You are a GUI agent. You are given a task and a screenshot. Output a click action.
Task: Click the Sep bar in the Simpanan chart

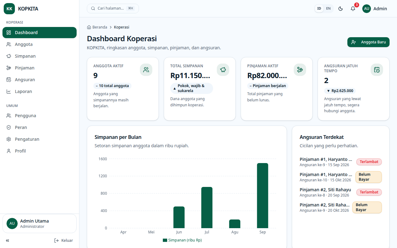coord(262,196)
